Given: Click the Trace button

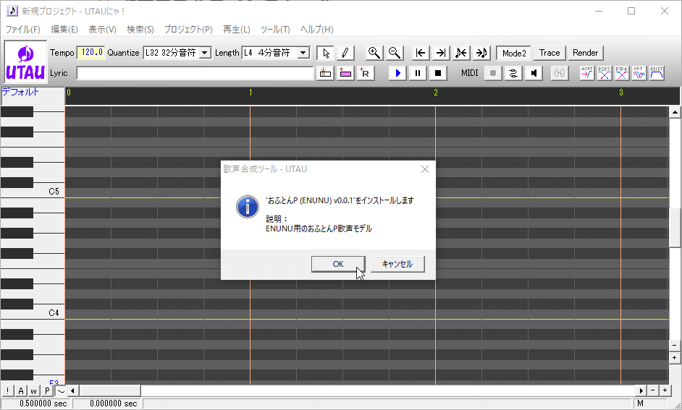Looking at the screenshot, I should 550,53.
